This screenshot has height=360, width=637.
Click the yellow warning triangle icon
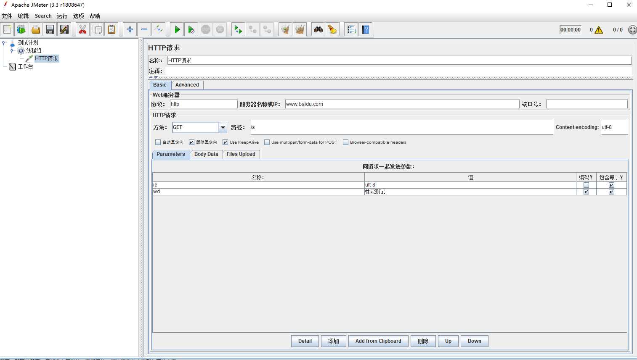tap(599, 30)
